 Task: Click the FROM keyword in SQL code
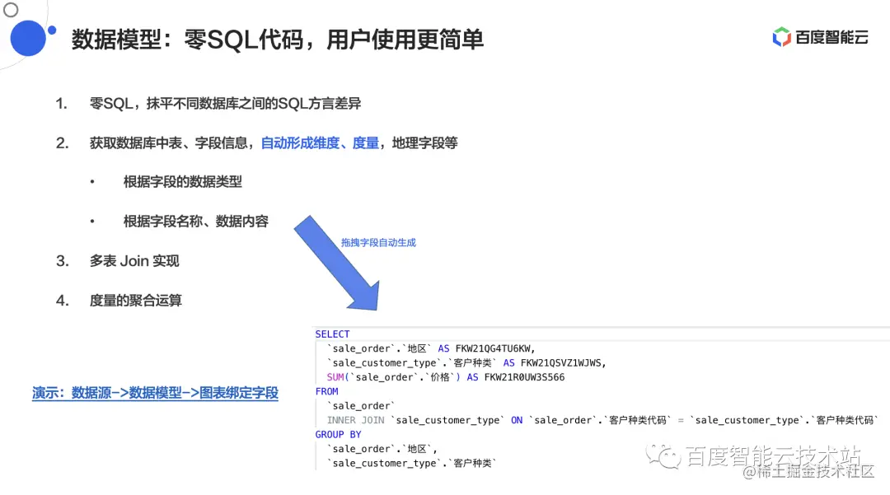327,391
